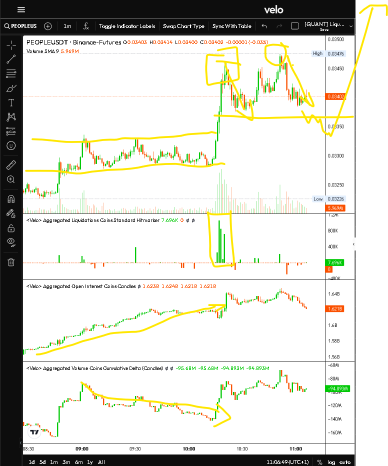Click the TradingView logo
Screen dimensions: 388x466
34,432
